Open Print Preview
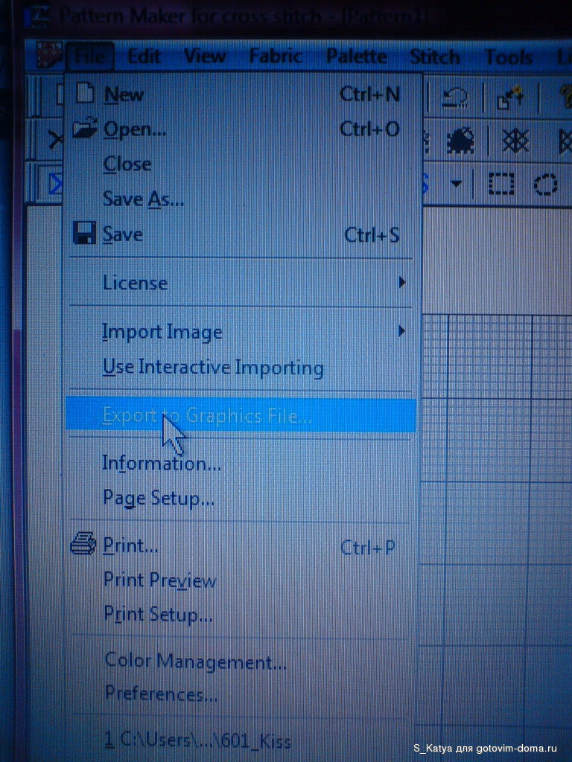The width and height of the screenshot is (572, 762). 241,580
